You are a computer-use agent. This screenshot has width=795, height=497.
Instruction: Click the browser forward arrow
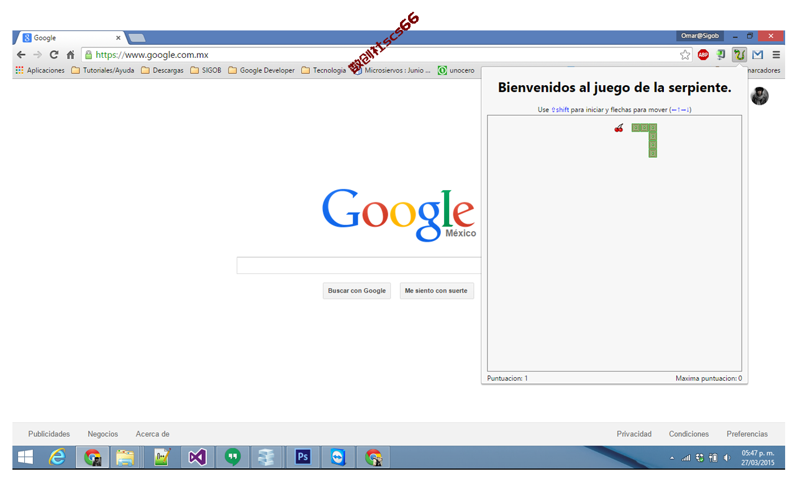37,55
